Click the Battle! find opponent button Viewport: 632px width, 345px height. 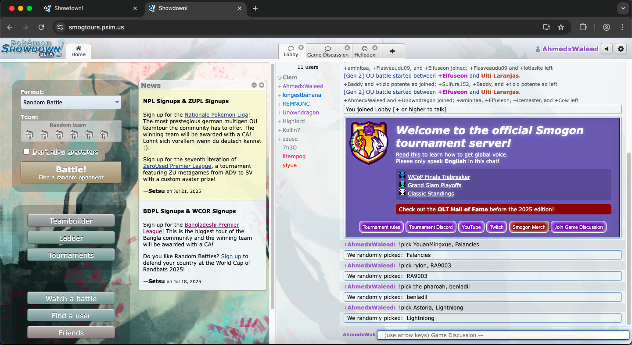coord(71,172)
